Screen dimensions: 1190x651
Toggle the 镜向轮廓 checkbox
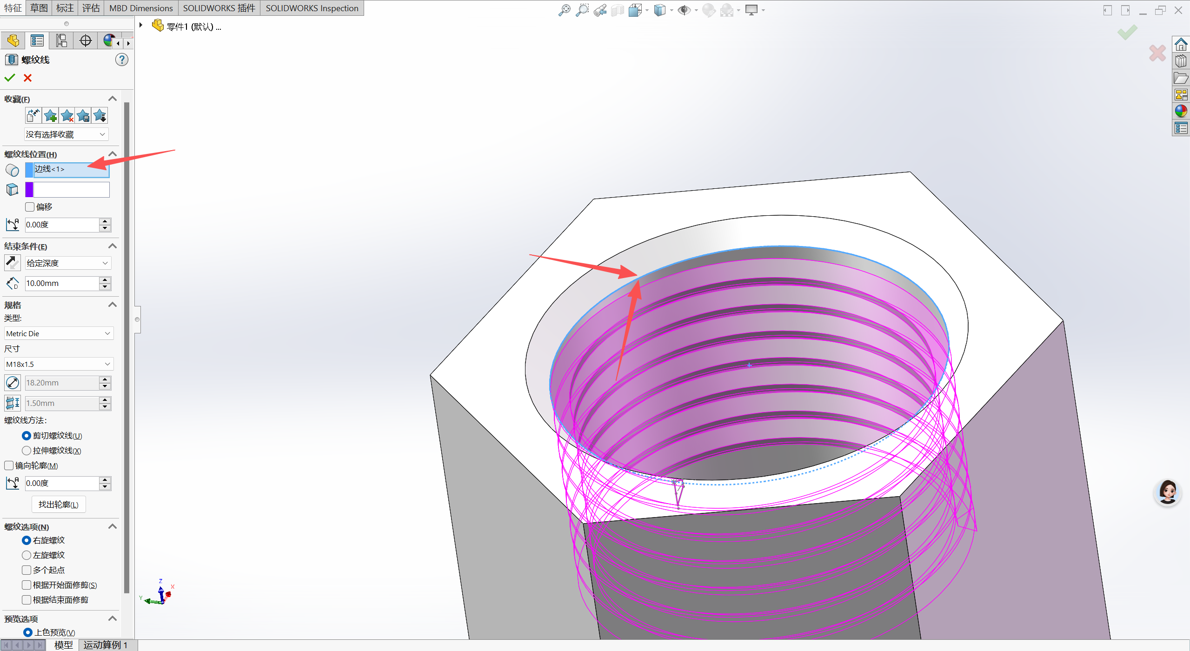[x=9, y=465]
